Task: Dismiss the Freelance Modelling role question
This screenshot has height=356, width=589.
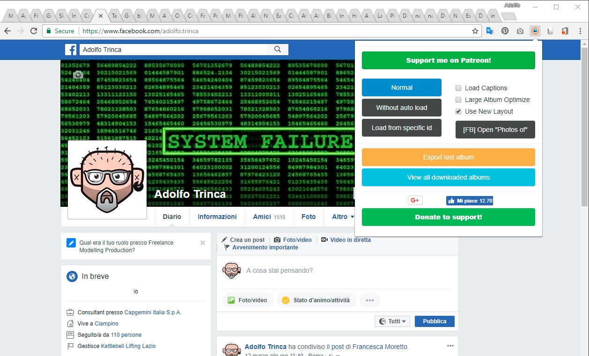Action: tap(203, 243)
